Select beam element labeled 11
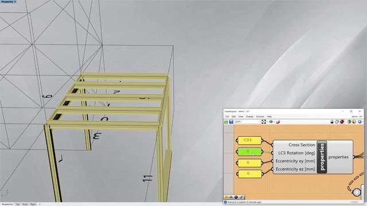367x206 pixels. pyautogui.click(x=147, y=179)
